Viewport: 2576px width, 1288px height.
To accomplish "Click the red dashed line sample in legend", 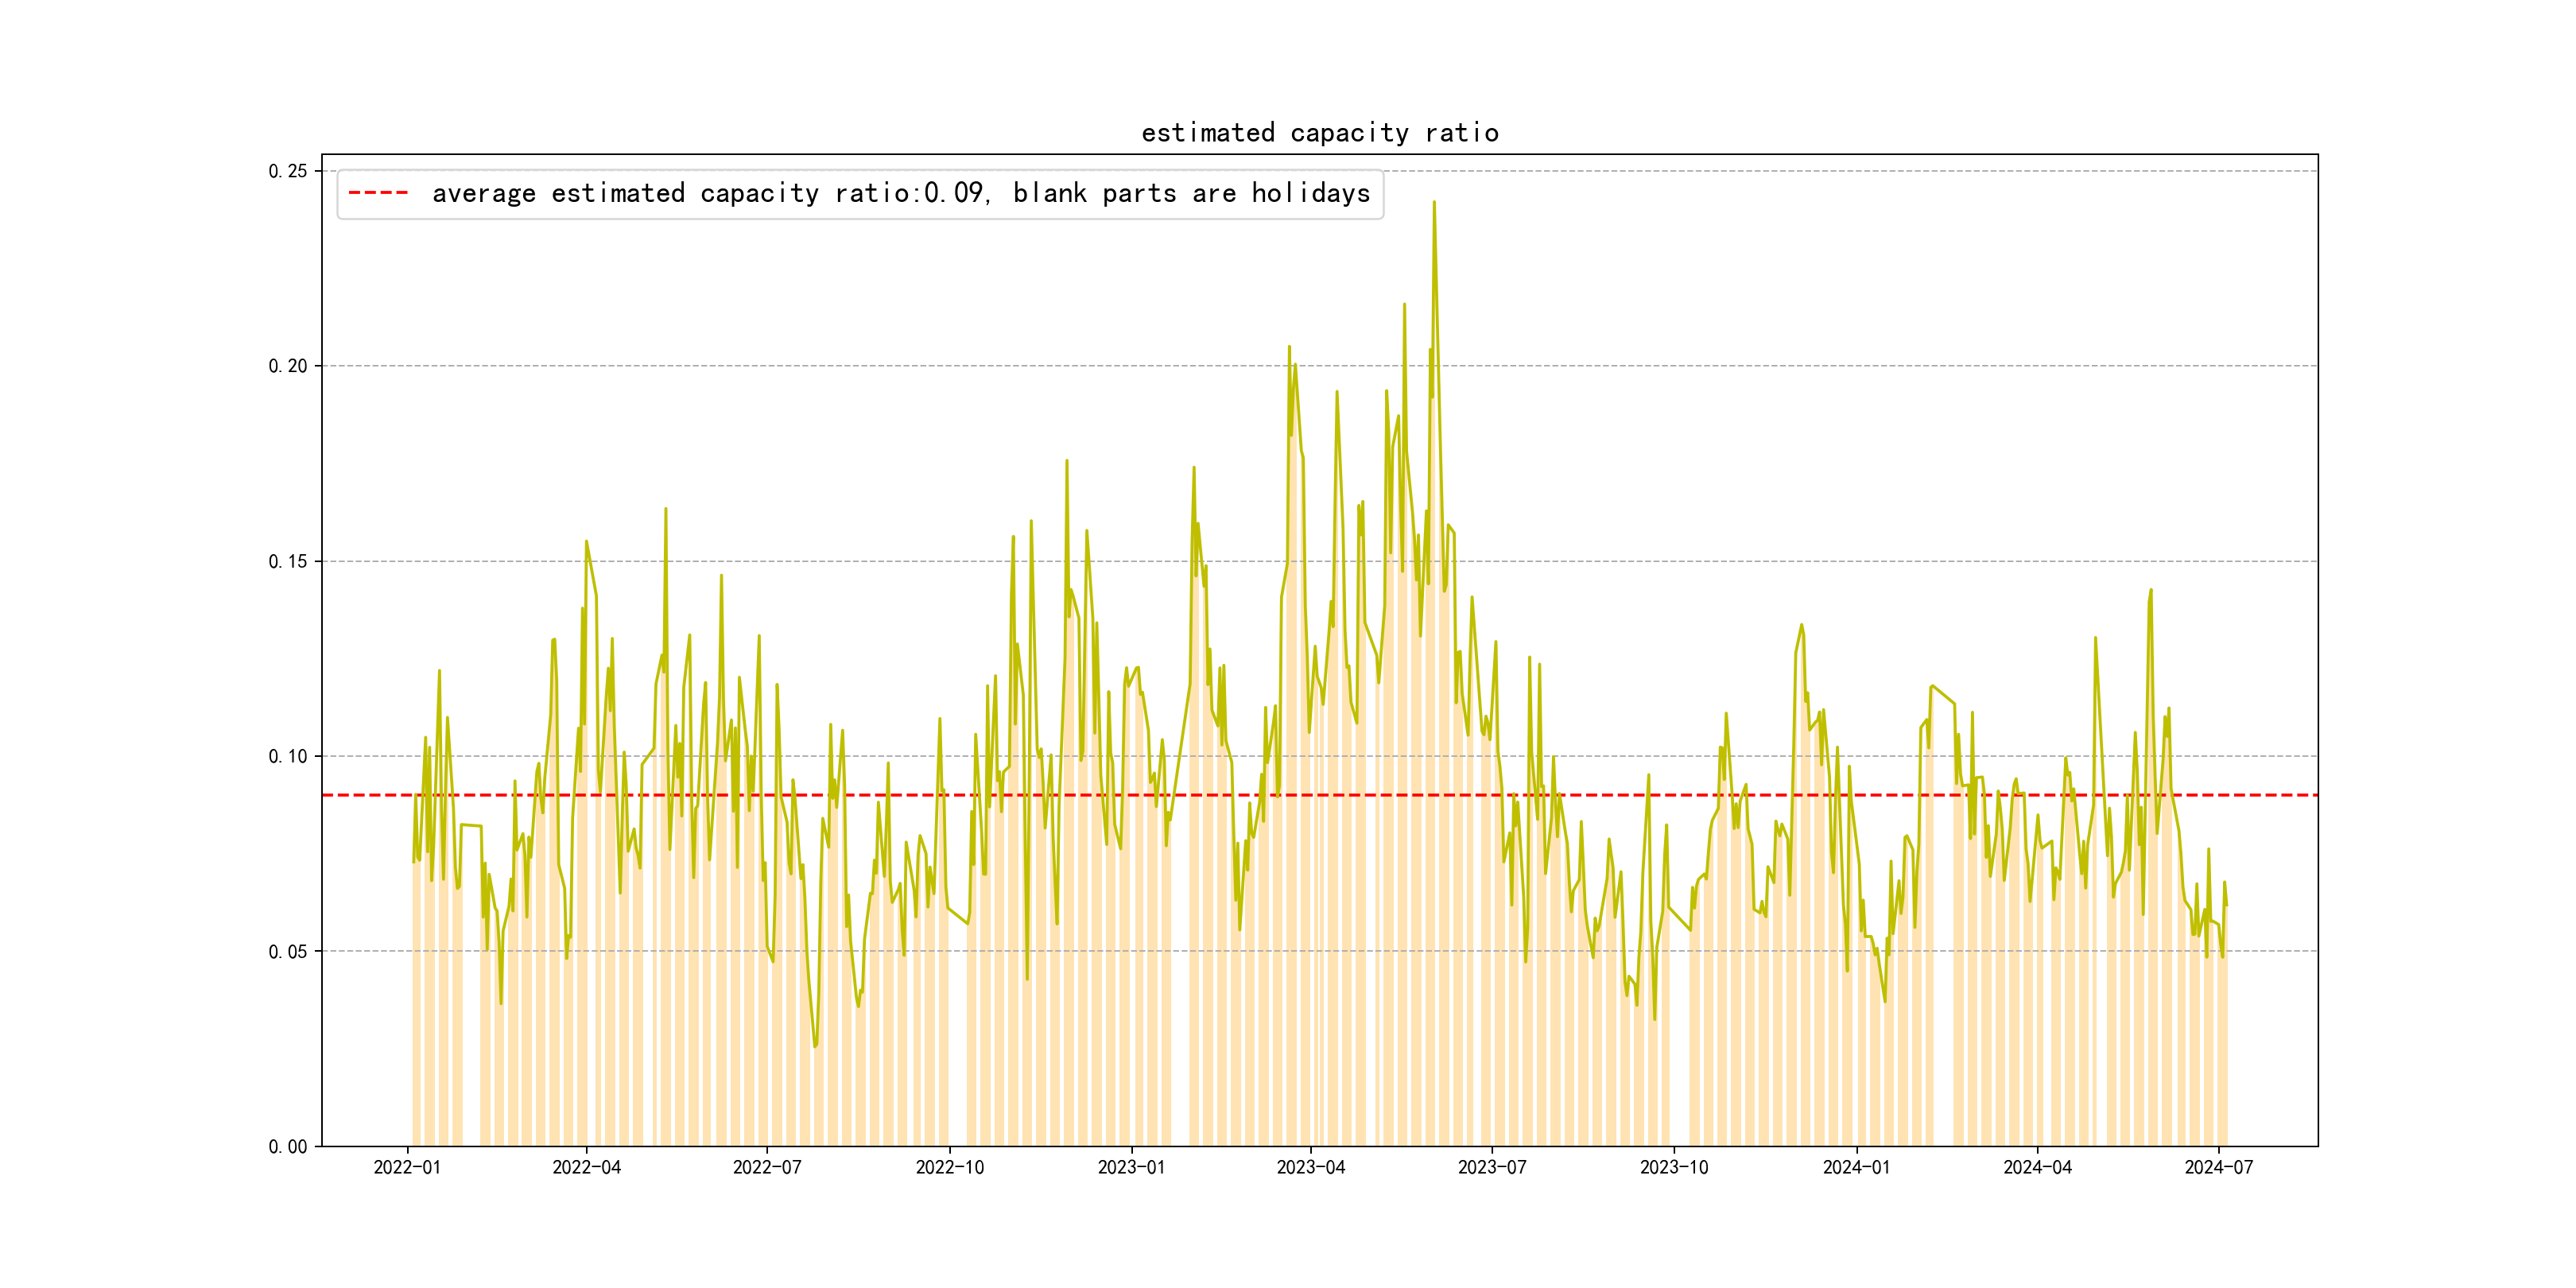I will point(378,193).
